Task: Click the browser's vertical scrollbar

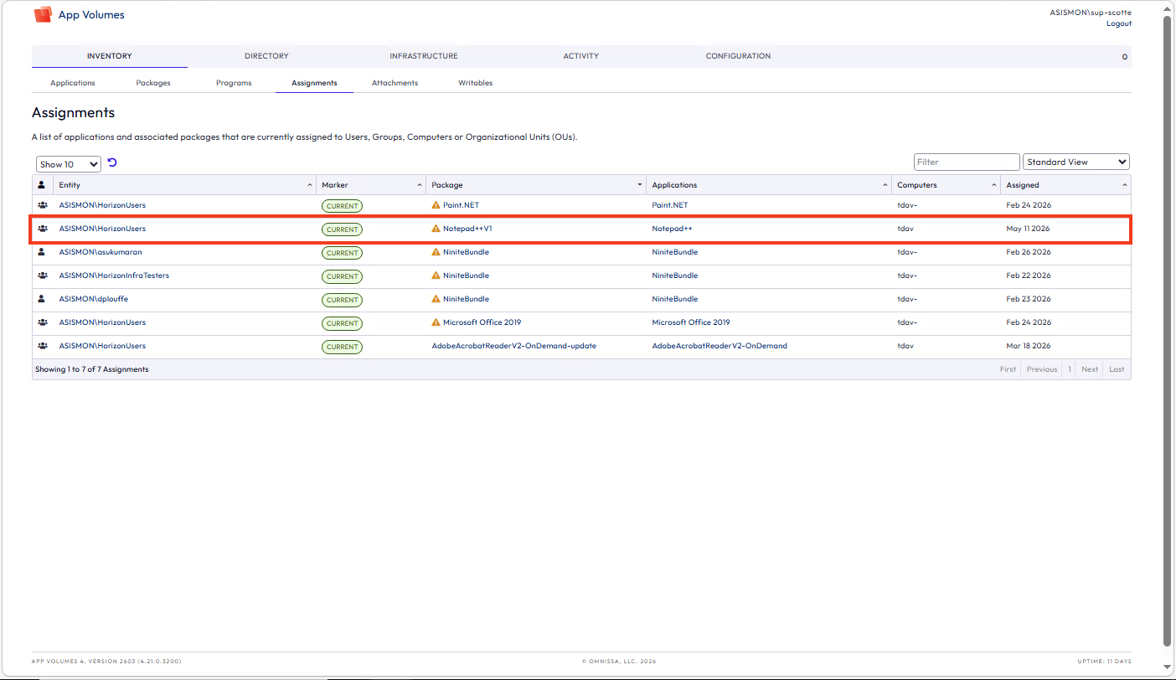Action: coord(1168,331)
